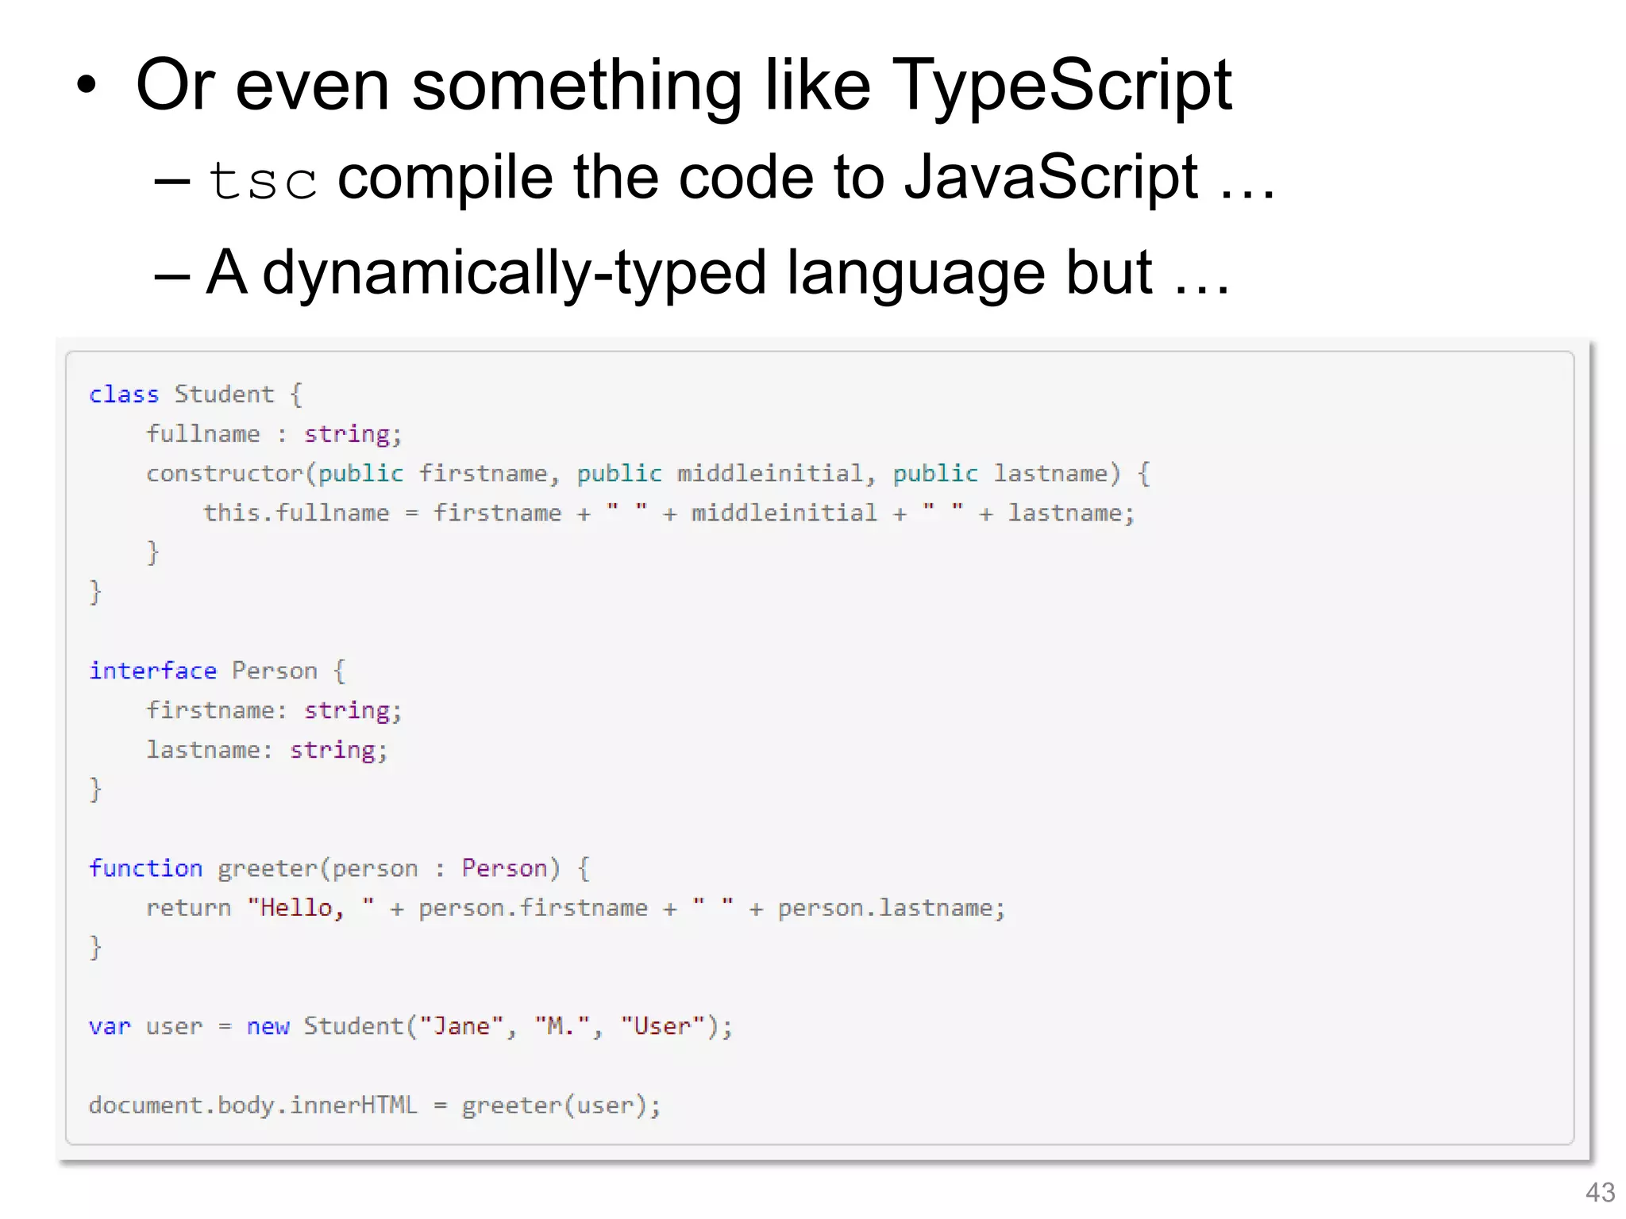
Task: Click the code line "class Student {"
Action: 195,394
